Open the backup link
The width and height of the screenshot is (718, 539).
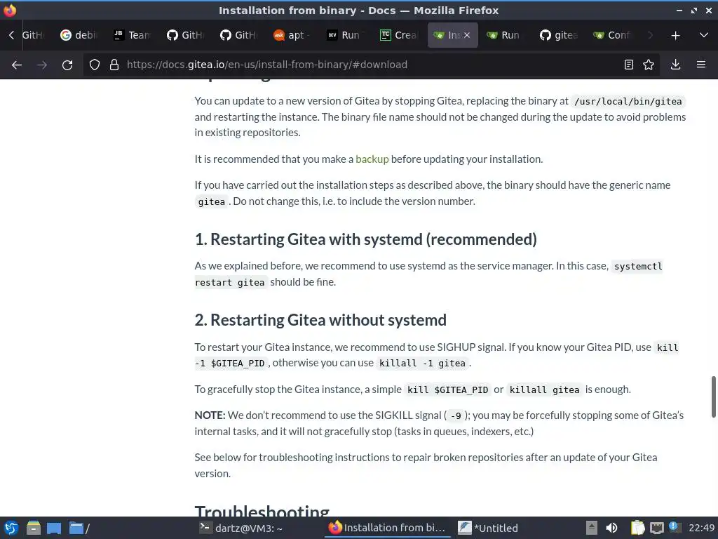[x=372, y=159]
